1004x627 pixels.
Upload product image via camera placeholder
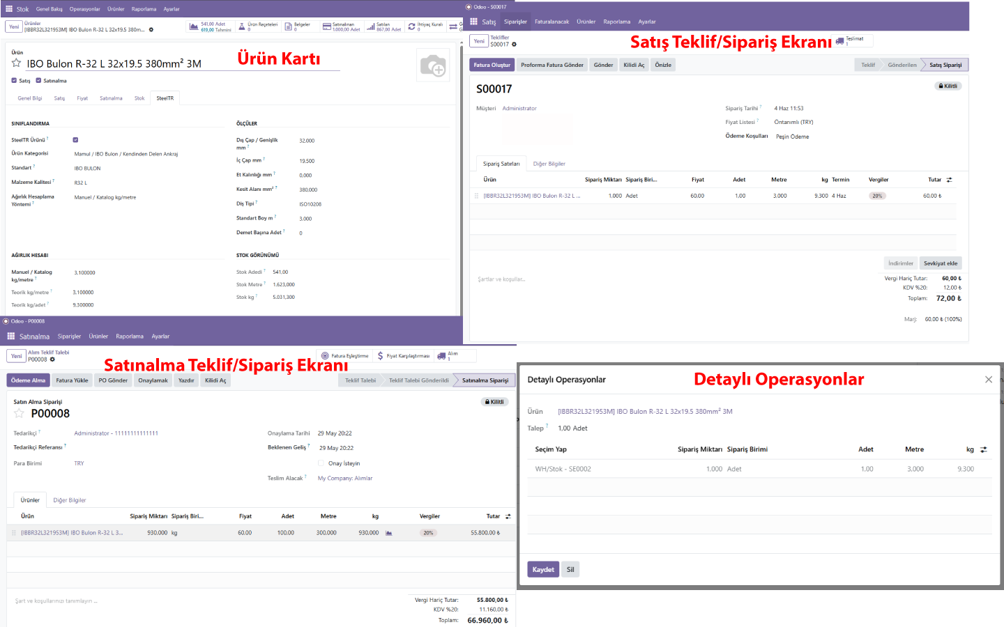click(x=433, y=65)
